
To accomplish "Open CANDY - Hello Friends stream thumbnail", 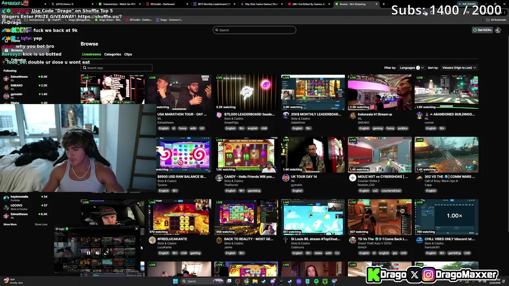I will coord(246,155).
